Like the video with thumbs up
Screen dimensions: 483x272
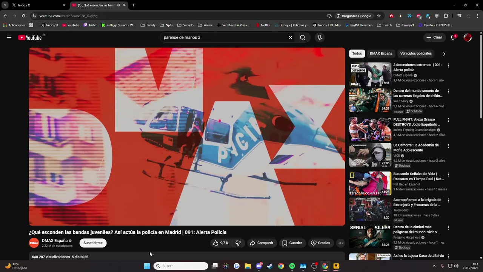tap(221, 243)
